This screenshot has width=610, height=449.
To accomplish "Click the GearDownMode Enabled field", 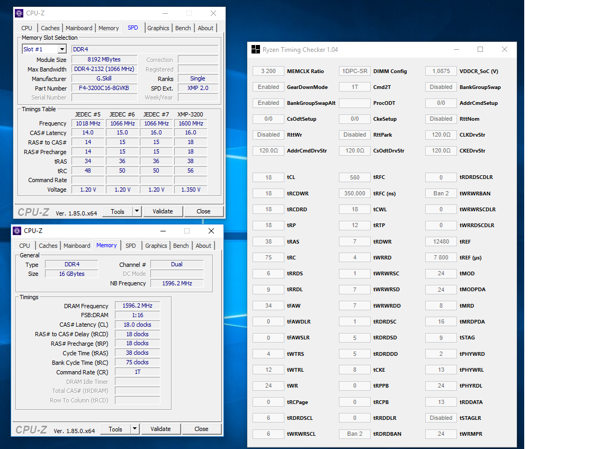I will click(x=268, y=87).
